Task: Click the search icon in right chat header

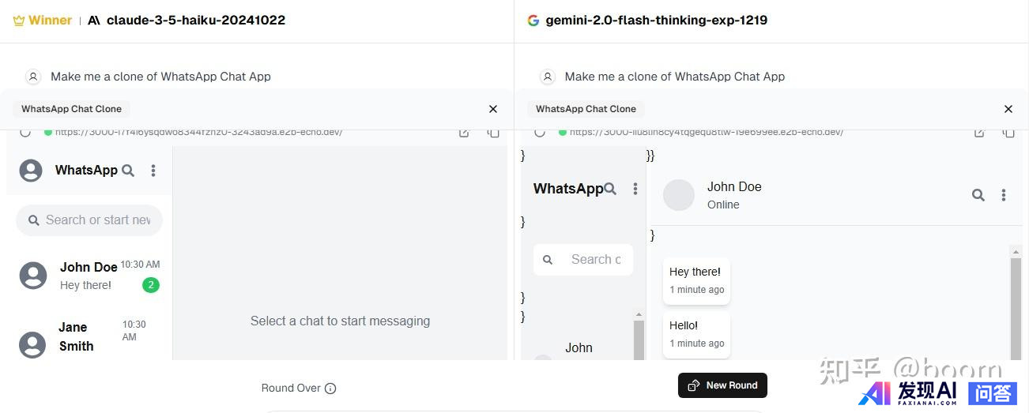Action: pos(978,195)
